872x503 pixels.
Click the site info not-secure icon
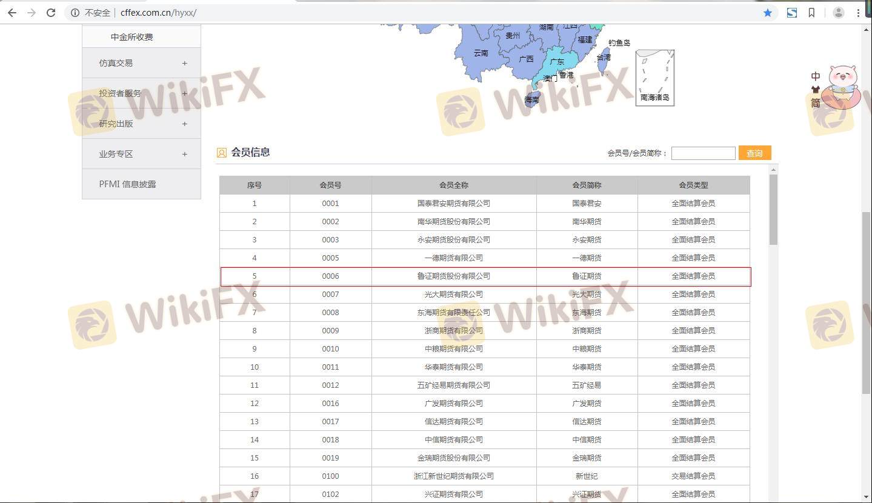[75, 13]
